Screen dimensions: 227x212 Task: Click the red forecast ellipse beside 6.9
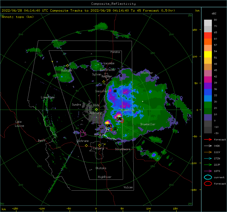122,121
